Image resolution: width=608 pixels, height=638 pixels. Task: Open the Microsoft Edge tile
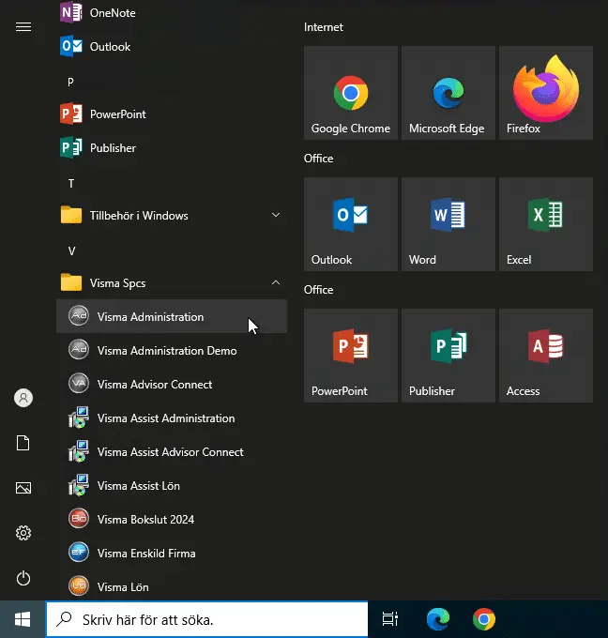coord(448,93)
